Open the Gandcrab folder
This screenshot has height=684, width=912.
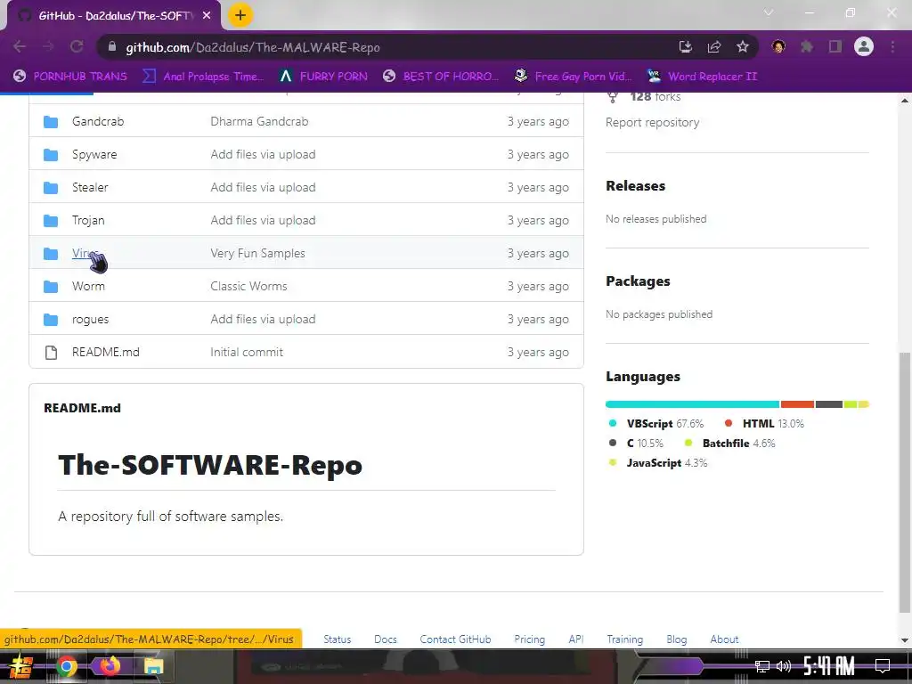pyautogui.click(x=98, y=121)
